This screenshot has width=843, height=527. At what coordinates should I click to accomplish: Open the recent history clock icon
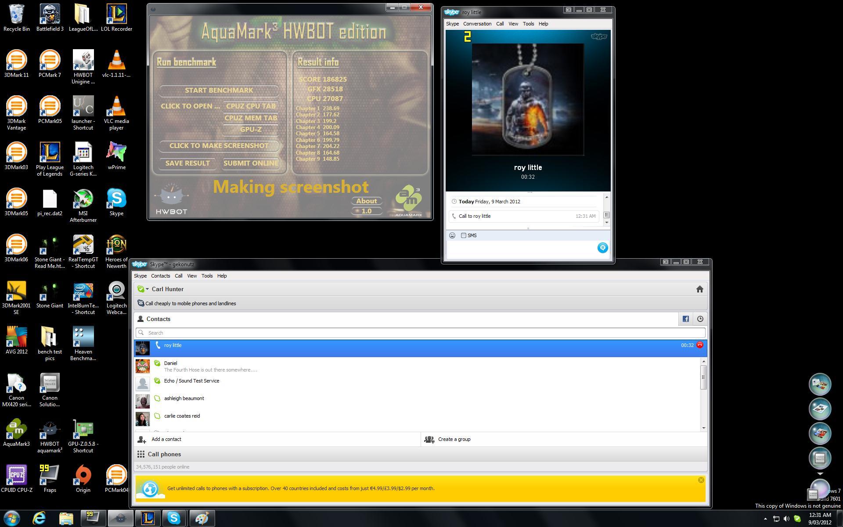(700, 319)
